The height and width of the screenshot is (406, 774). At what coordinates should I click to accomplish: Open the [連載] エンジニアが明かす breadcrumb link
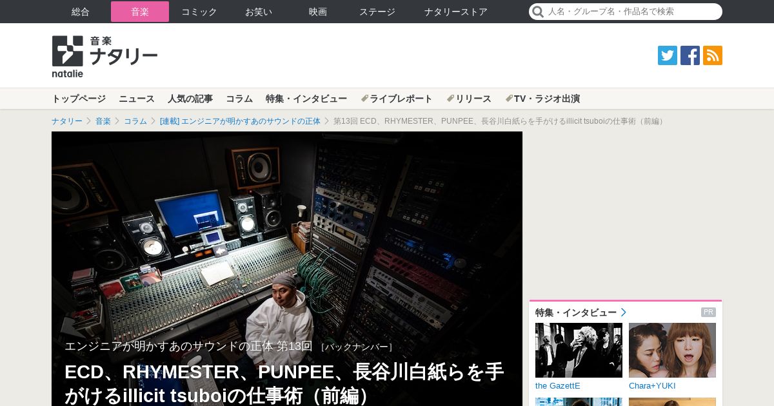click(240, 121)
